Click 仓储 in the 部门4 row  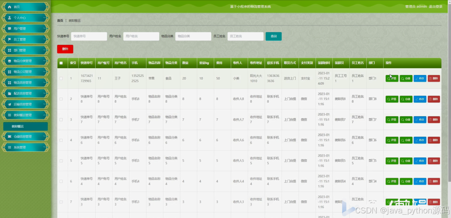tap(406, 181)
